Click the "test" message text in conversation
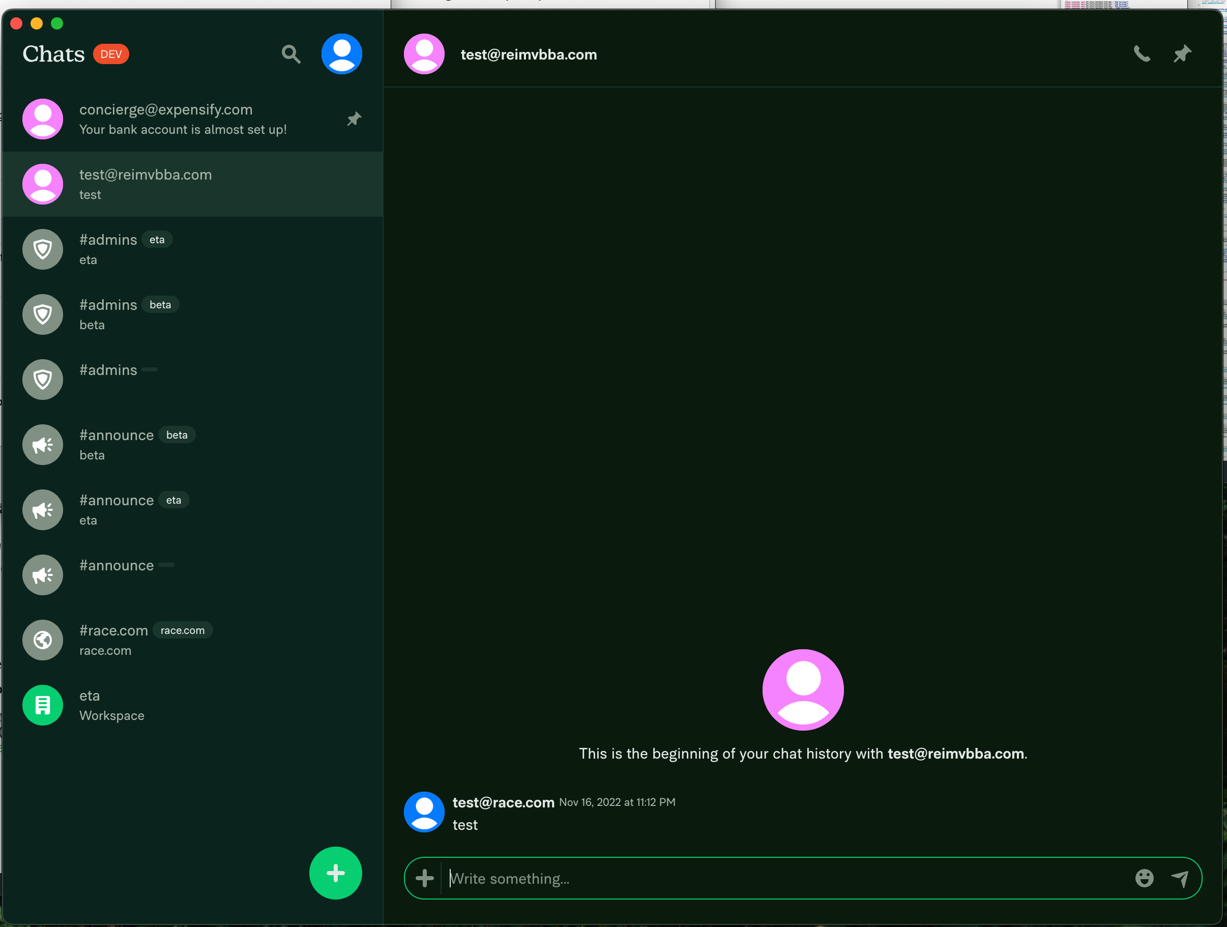Screen dimensions: 1227x927 click(465, 825)
